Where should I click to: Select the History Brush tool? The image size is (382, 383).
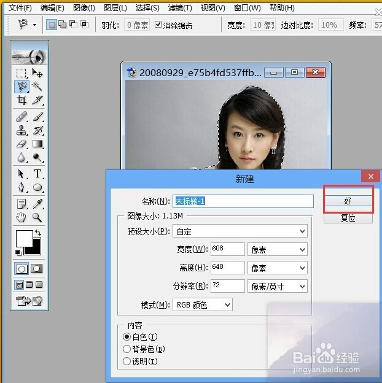click(x=37, y=130)
